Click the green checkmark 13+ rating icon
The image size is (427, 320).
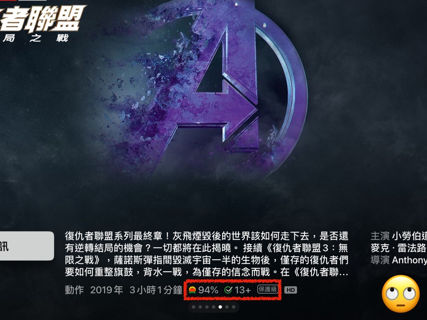228,290
